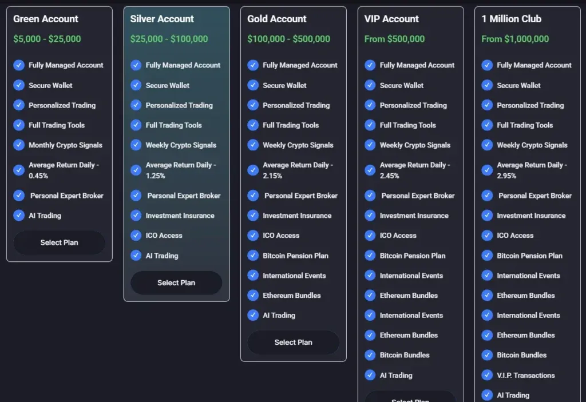Click Personal Expert Broker checkmark in VIP Account
The image size is (586, 402).
[x=370, y=196]
